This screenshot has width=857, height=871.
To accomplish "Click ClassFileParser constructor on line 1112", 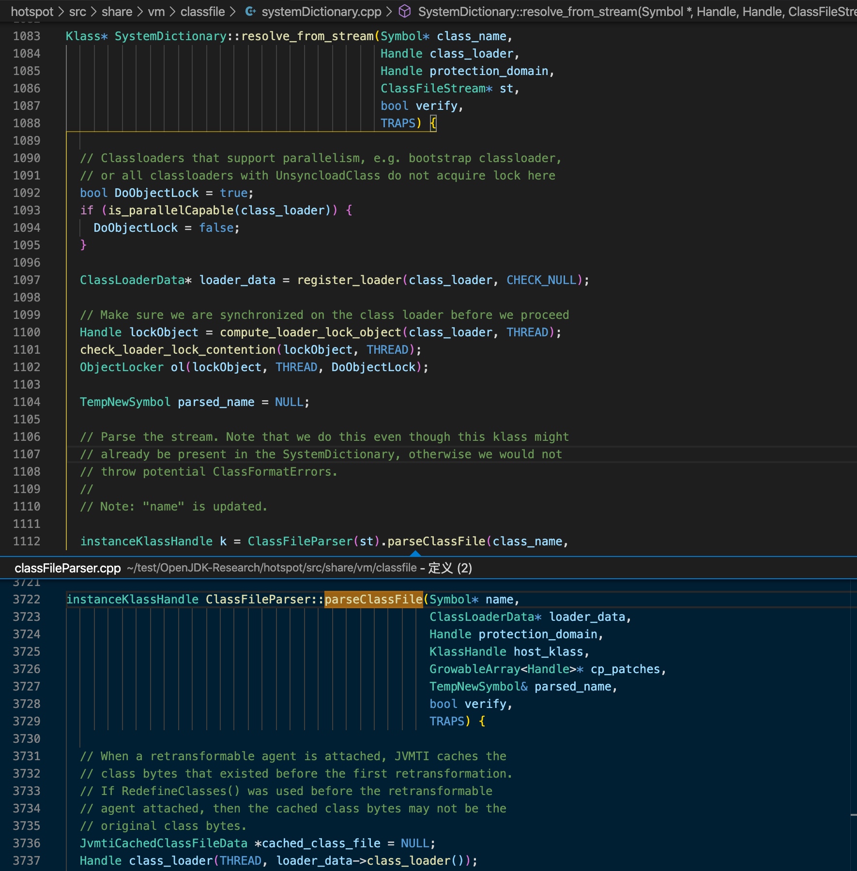I will (x=300, y=541).
